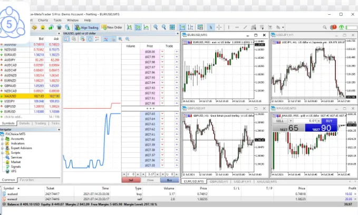Viewport: 358px width, 215px height.
Task: Select the crosshair tool
Action: 219,27
